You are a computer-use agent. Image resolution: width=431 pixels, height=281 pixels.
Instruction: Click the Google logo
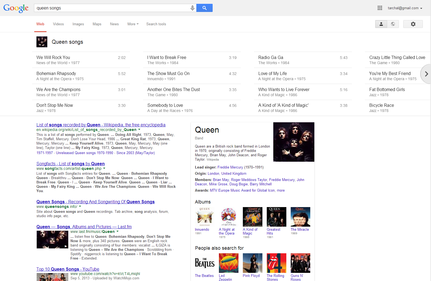[x=16, y=8]
